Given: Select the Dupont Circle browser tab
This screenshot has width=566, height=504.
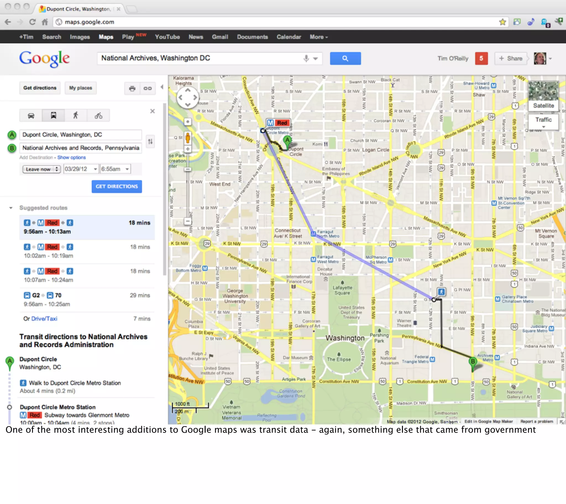Looking at the screenshot, I should click(80, 9).
